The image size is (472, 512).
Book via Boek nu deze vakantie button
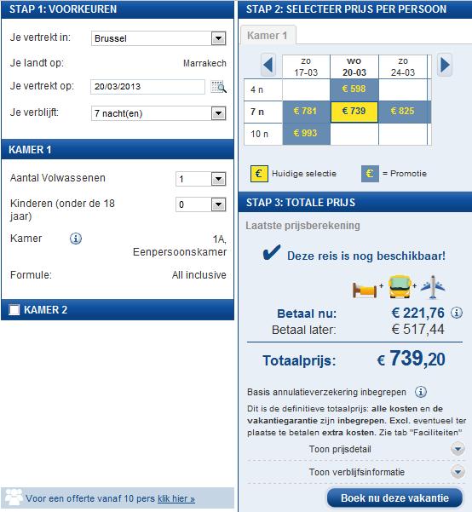click(x=394, y=498)
